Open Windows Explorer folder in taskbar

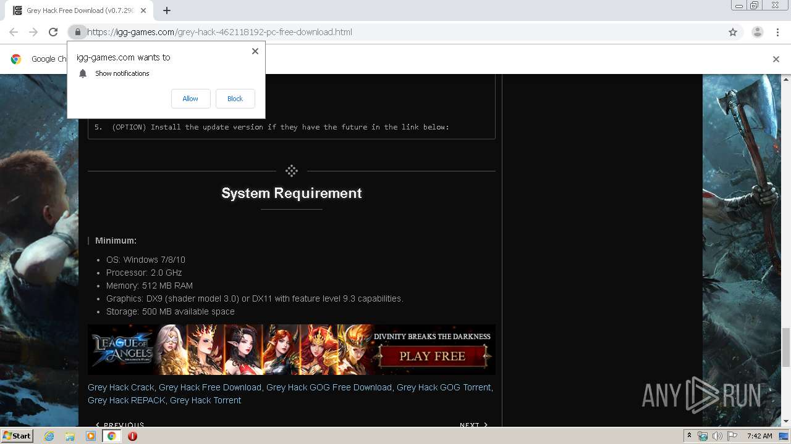[70, 436]
